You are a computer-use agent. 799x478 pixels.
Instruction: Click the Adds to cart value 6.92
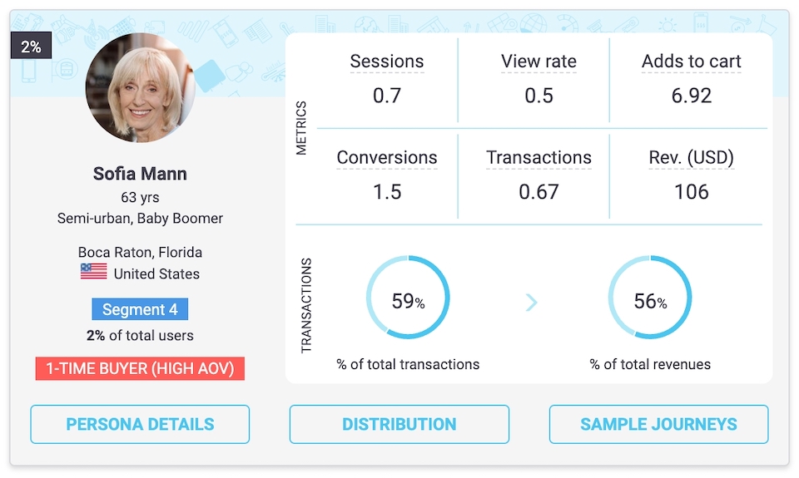[691, 96]
